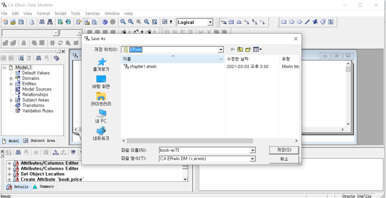This screenshot has height=198, width=386.
Task: Select the many-to-many relationship tool
Action: 255,22
